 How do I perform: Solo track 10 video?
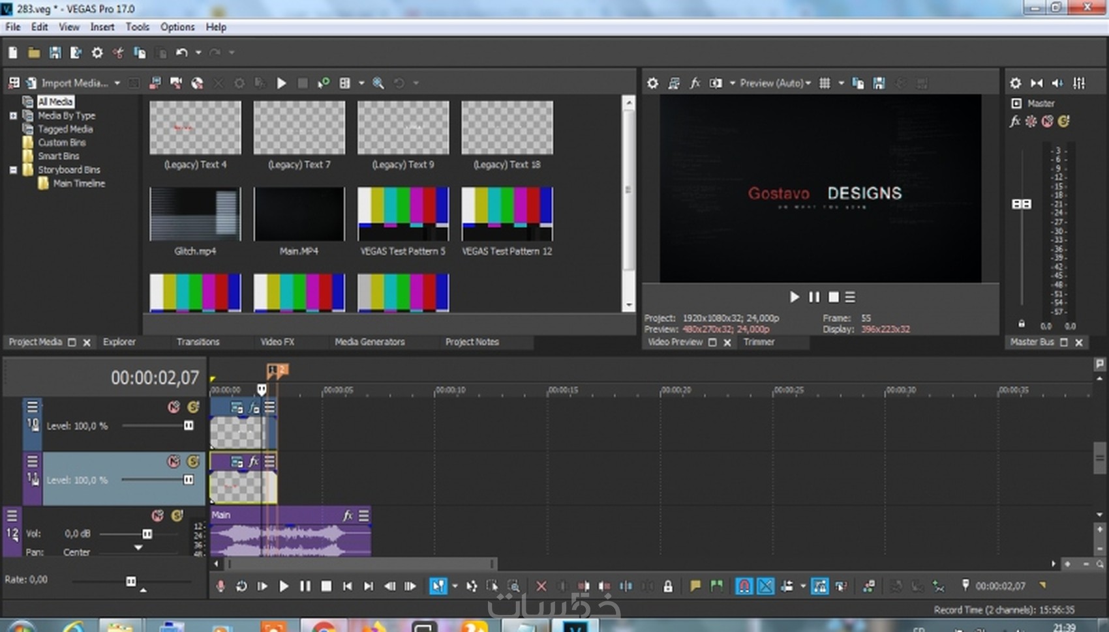click(193, 407)
